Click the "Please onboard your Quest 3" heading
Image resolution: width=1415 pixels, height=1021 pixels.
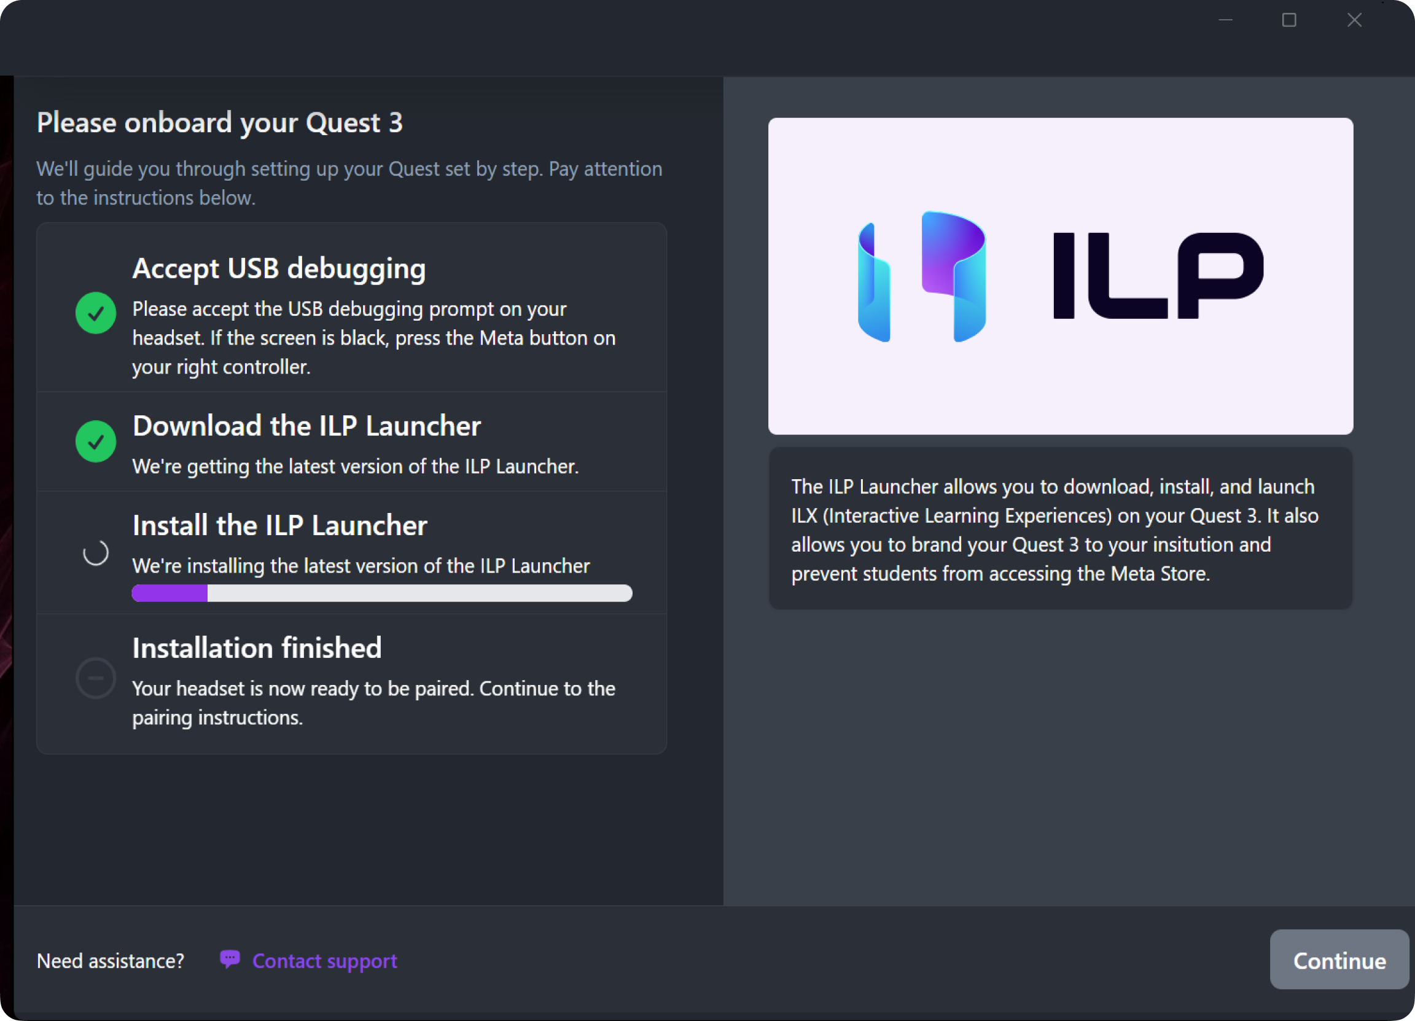click(220, 122)
